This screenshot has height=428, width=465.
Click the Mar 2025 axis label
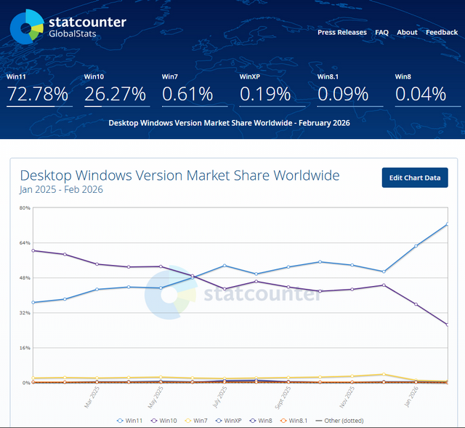point(92,397)
